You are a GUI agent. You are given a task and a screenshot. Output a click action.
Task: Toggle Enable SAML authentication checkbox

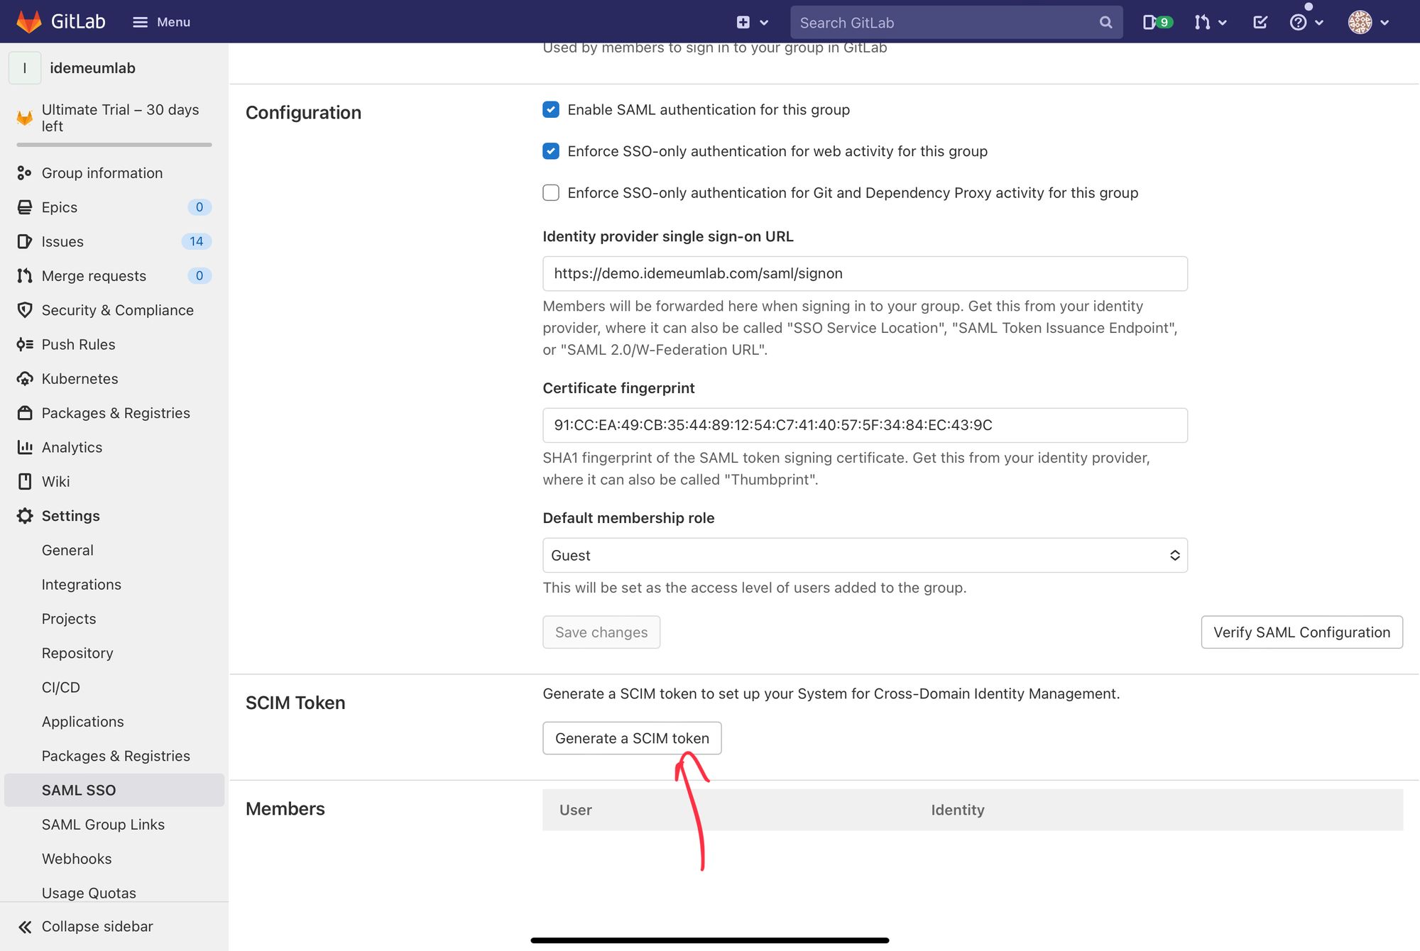click(x=551, y=109)
